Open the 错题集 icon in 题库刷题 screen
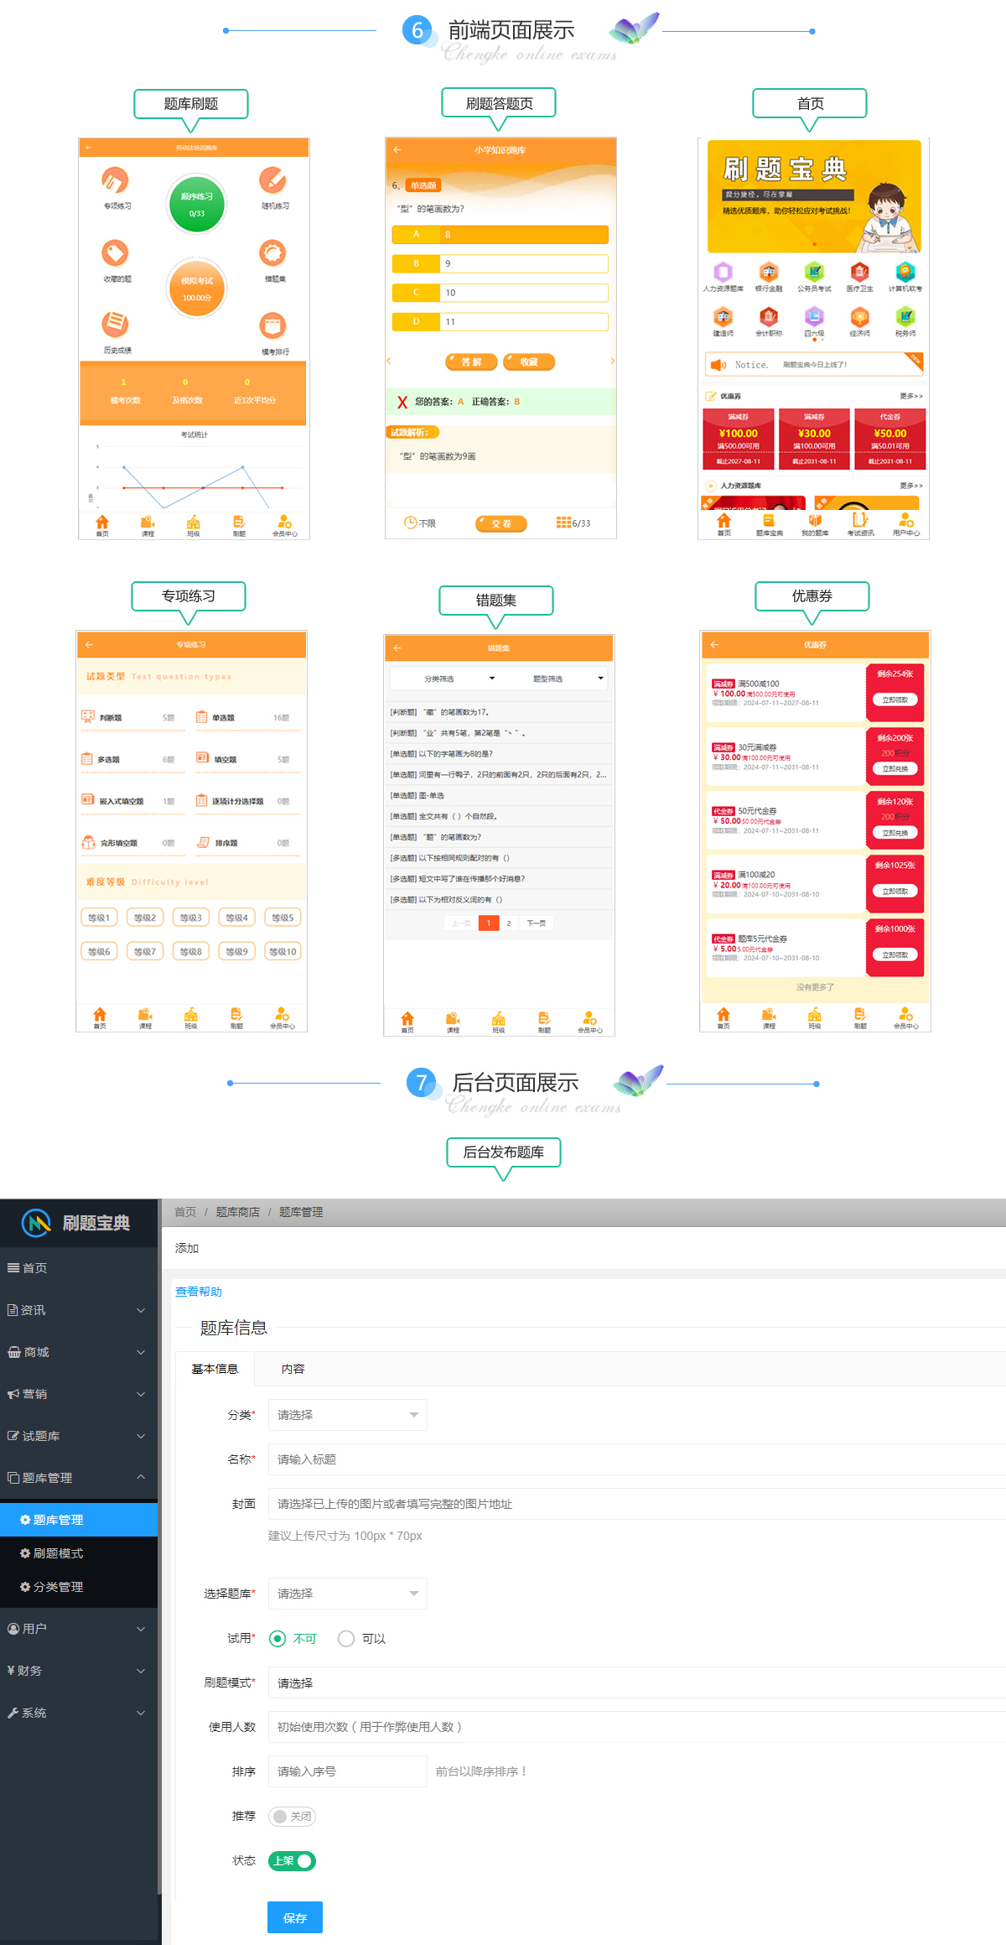 click(272, 253)
